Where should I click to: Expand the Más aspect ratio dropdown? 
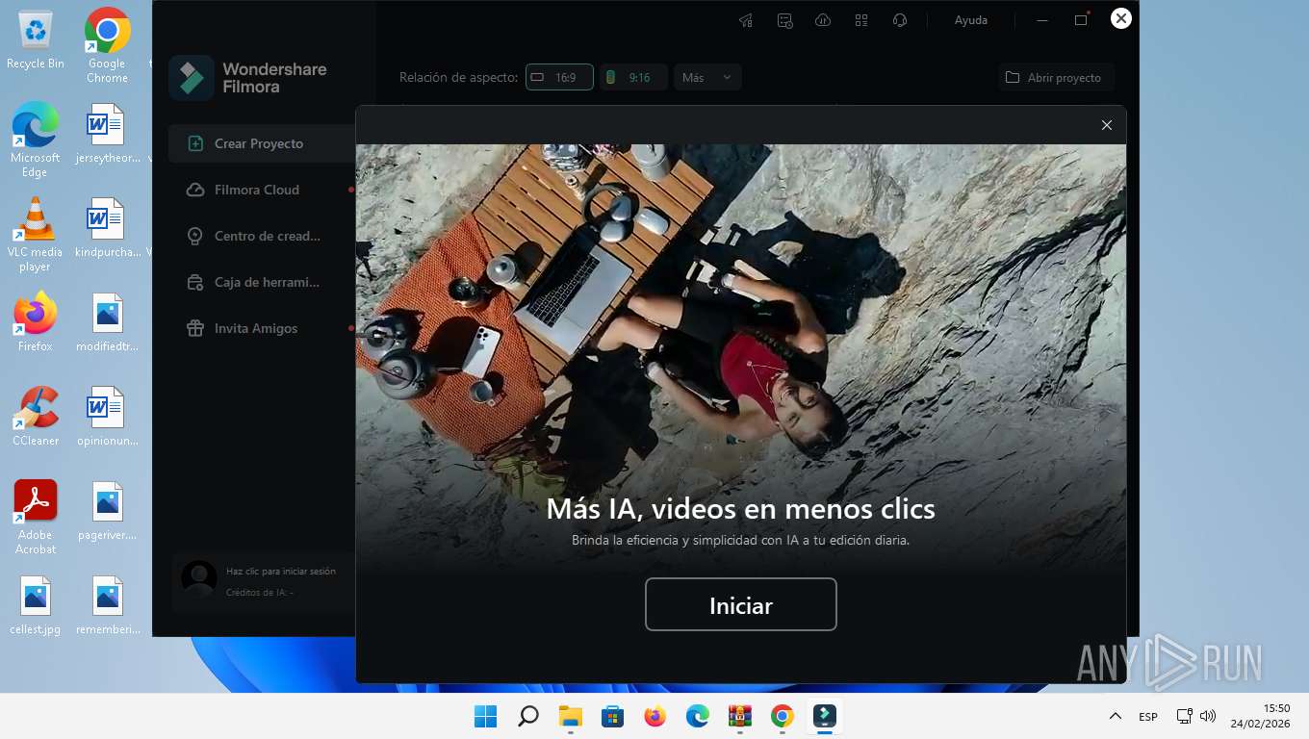707,77
